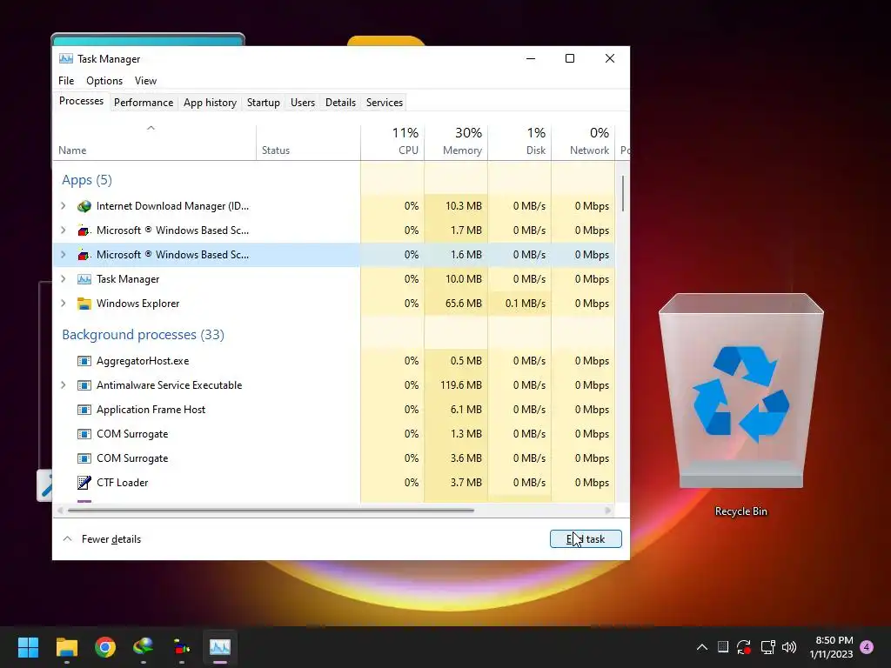Click the sync update tray icon
The height and width of the screenshot is (668, 891).
pos(744,647)
